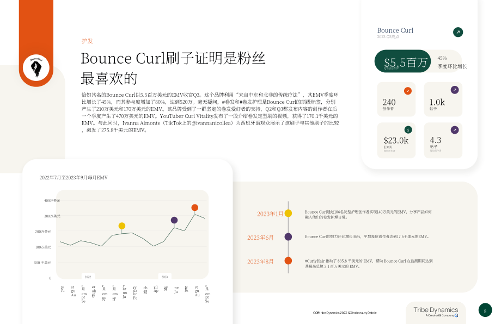
Task: Click the 100万美元 y-axis label
Action: [43, 247]
